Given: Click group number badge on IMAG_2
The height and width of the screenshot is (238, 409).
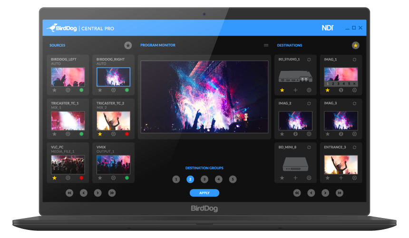Looking at the screenshot, I should pyautogui.click(x=295, y=134).
